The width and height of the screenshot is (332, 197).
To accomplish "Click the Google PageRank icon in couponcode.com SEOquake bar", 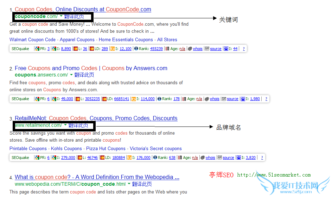I will pyautogui.click(x=37, y=49).
